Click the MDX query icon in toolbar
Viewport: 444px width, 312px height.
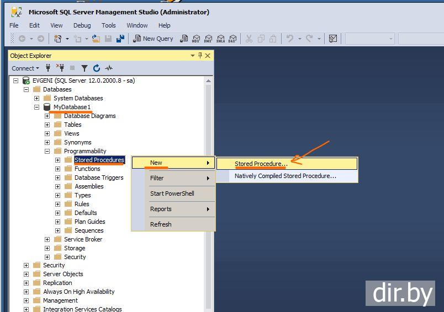[x=196, y=39]
